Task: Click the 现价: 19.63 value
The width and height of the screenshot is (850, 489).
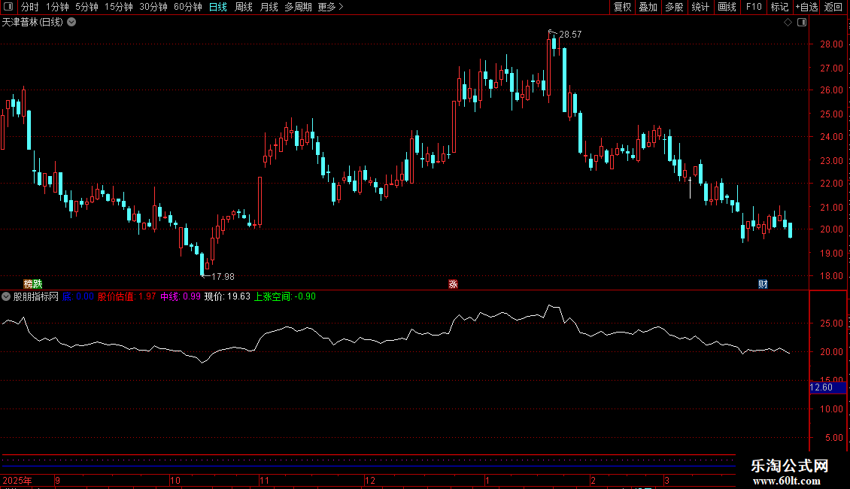Action: click(x=227, y=296)
